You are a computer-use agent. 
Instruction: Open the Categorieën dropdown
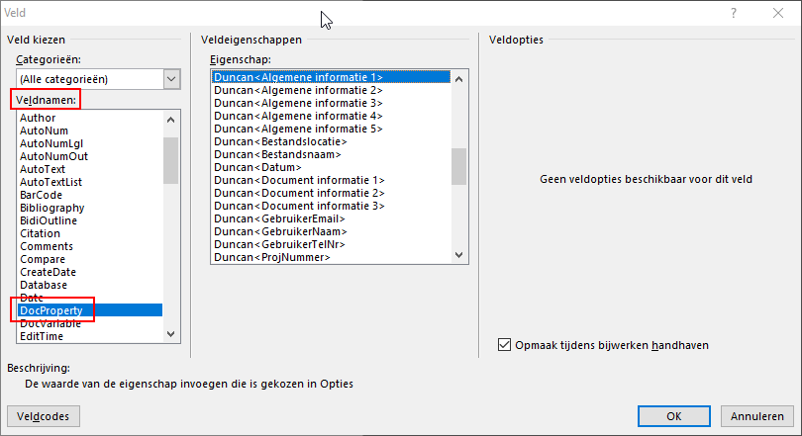172,78
